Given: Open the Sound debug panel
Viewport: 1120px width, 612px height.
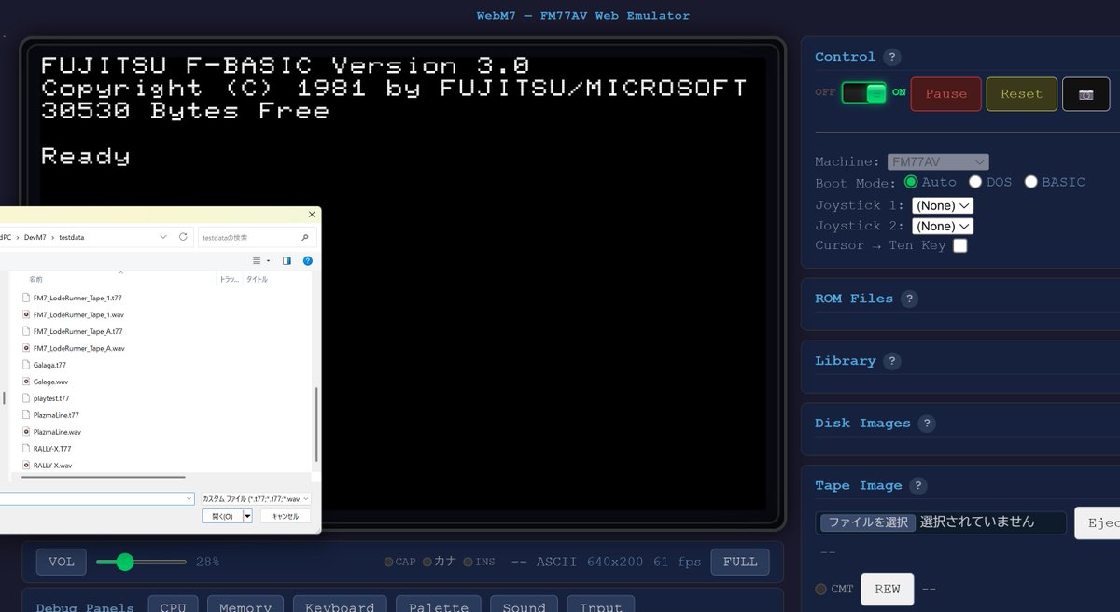Looking at the screenshot, I should tap(524, 604).
